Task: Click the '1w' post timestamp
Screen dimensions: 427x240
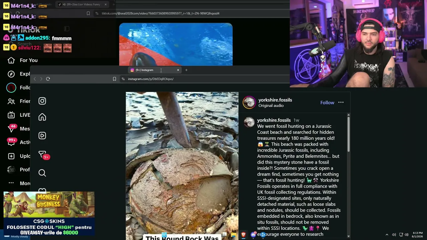Action: pyautogui.click(x=296, y=120)
